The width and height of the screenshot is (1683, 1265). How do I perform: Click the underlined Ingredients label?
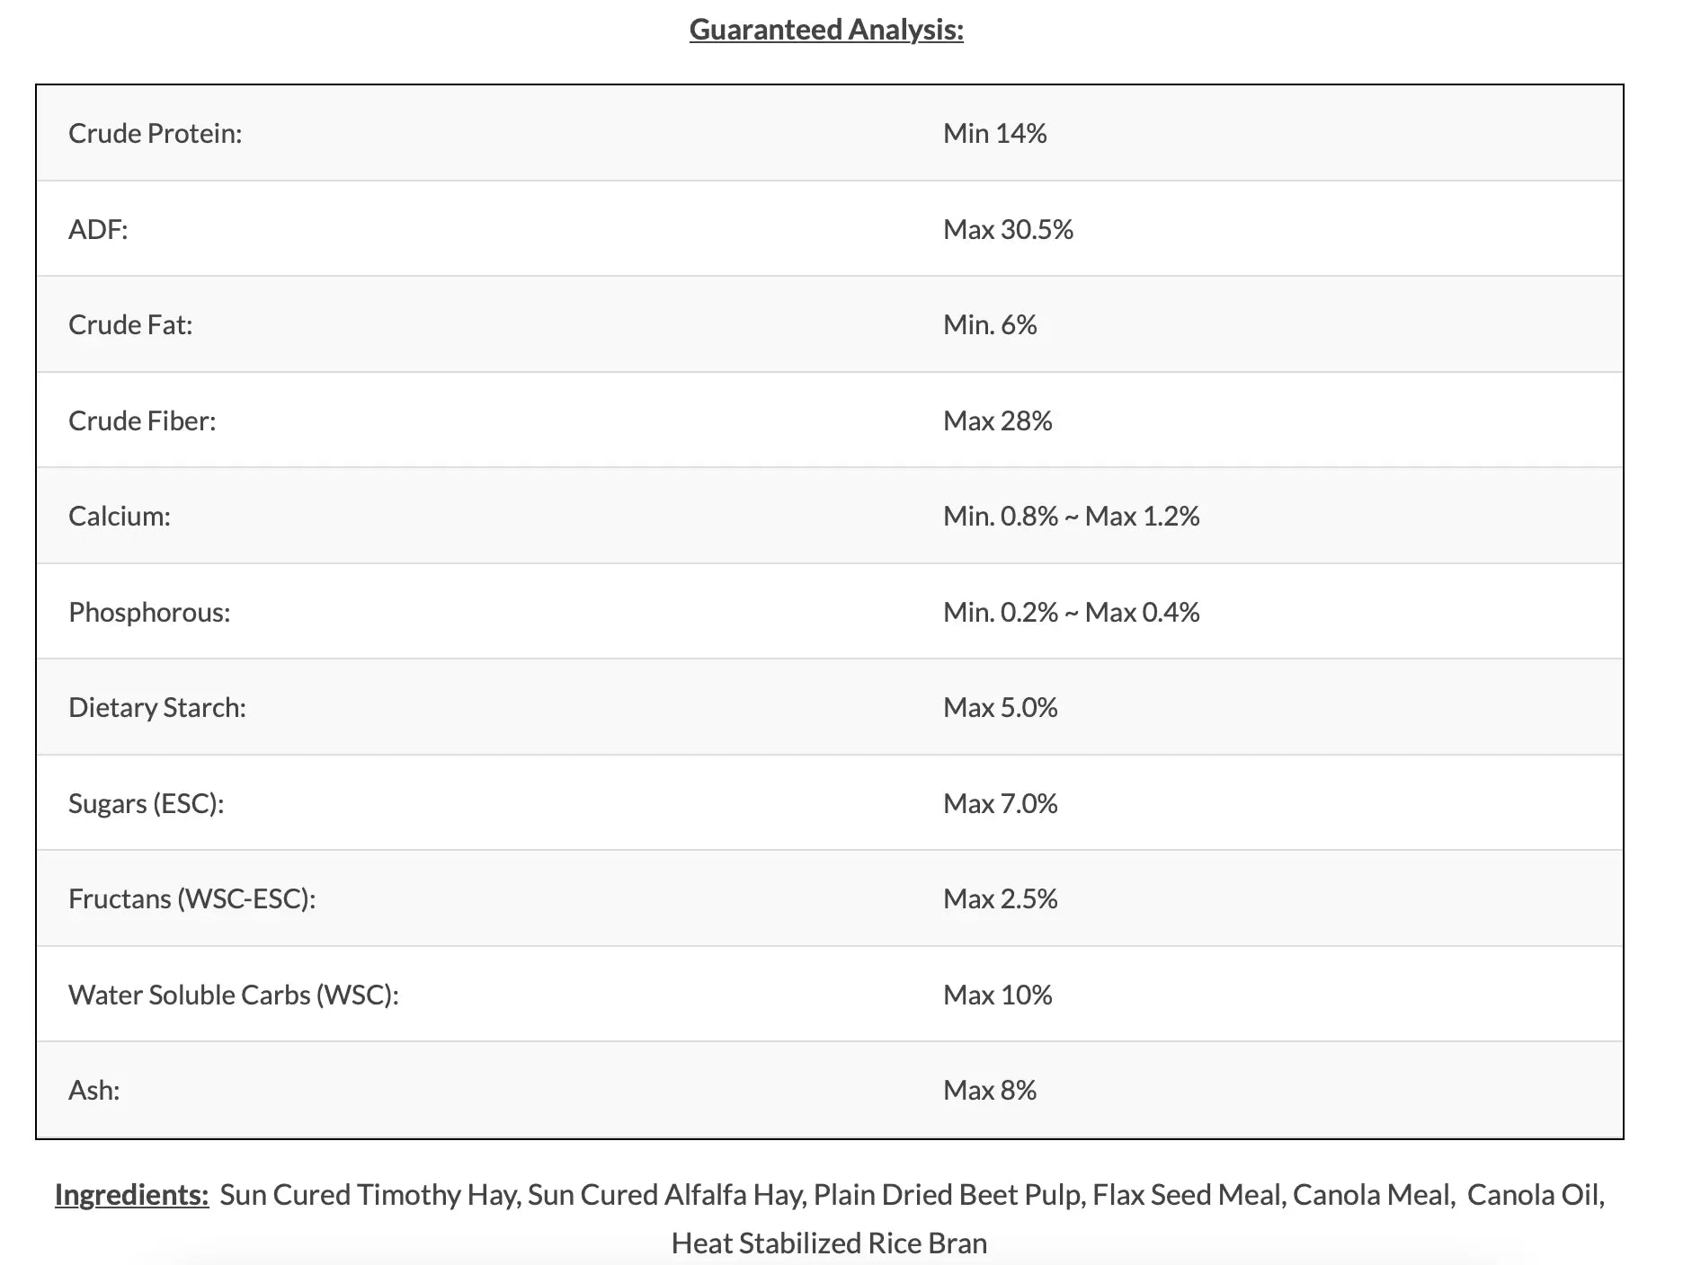pyautogui.click(x=131, y=1195)
